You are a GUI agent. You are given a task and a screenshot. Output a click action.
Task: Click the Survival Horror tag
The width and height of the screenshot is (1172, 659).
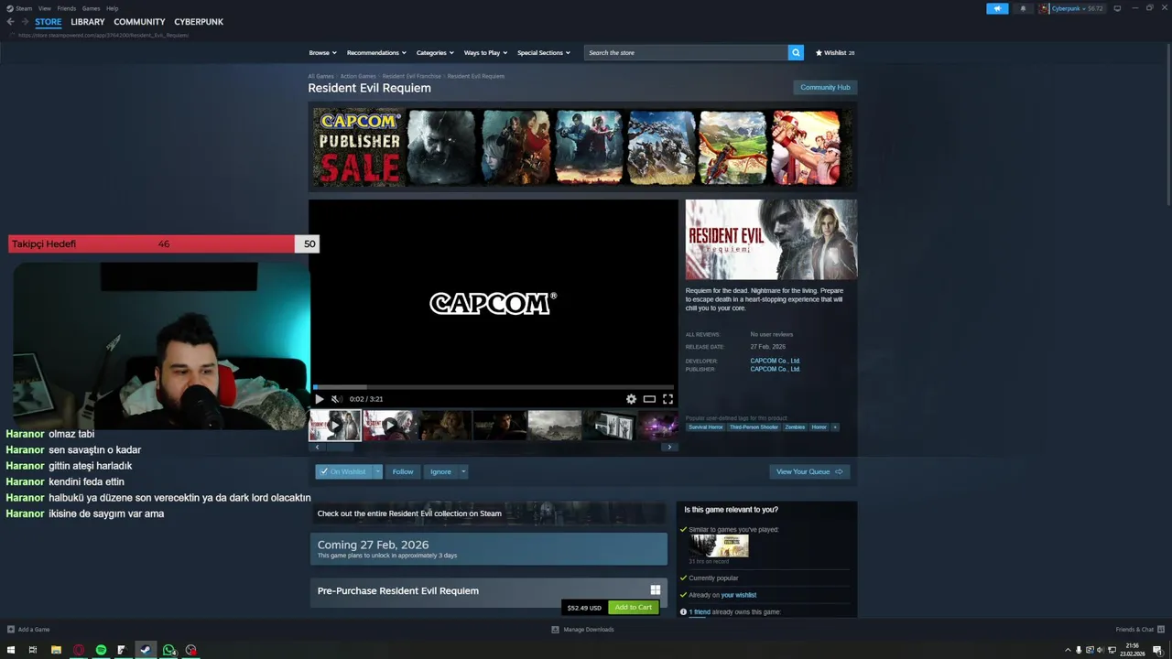pyautogui.click(x=706, y=427)
